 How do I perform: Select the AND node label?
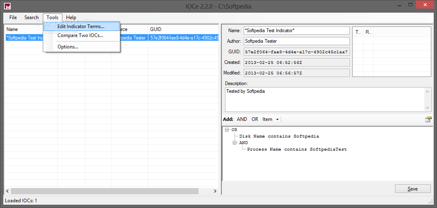(x=243, y=142)
